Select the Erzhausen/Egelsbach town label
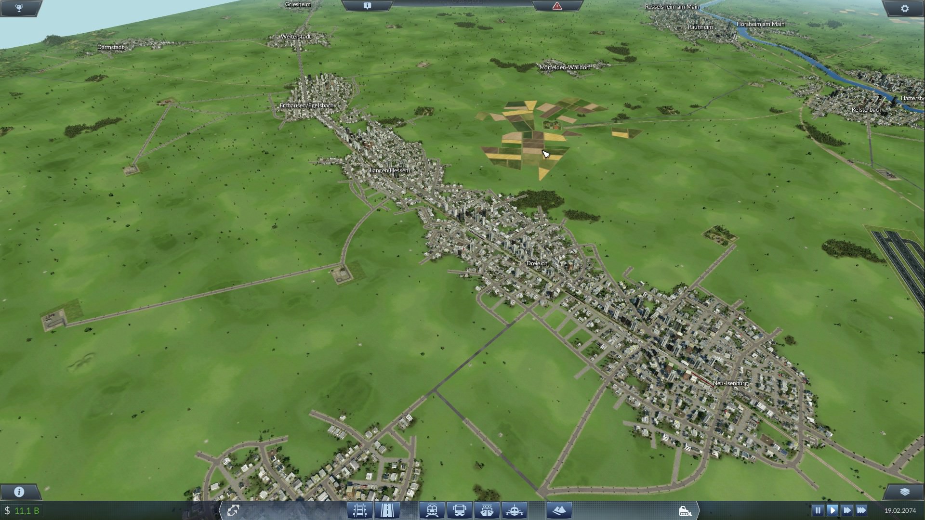Viewport: 925px width, 520px height. coord(307,105)
